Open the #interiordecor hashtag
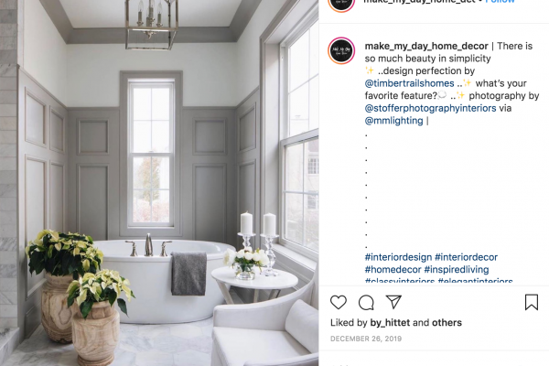The width and height of the screenshot is (549, 366). pyautogui.click(x=466, y=257)
